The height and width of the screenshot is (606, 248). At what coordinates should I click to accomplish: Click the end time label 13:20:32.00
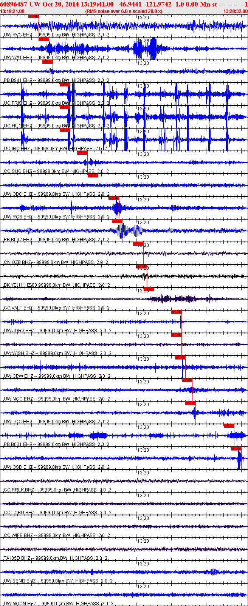[236, 11]
